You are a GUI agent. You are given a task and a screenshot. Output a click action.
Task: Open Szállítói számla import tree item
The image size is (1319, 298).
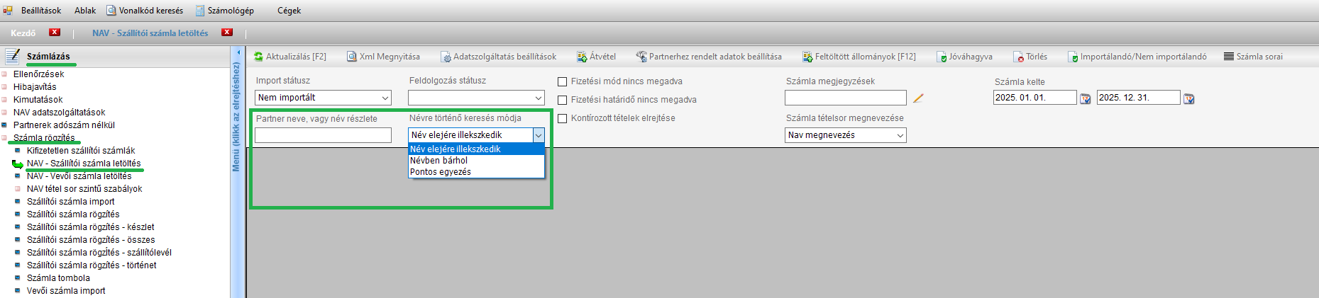click(x=70, y=202)
